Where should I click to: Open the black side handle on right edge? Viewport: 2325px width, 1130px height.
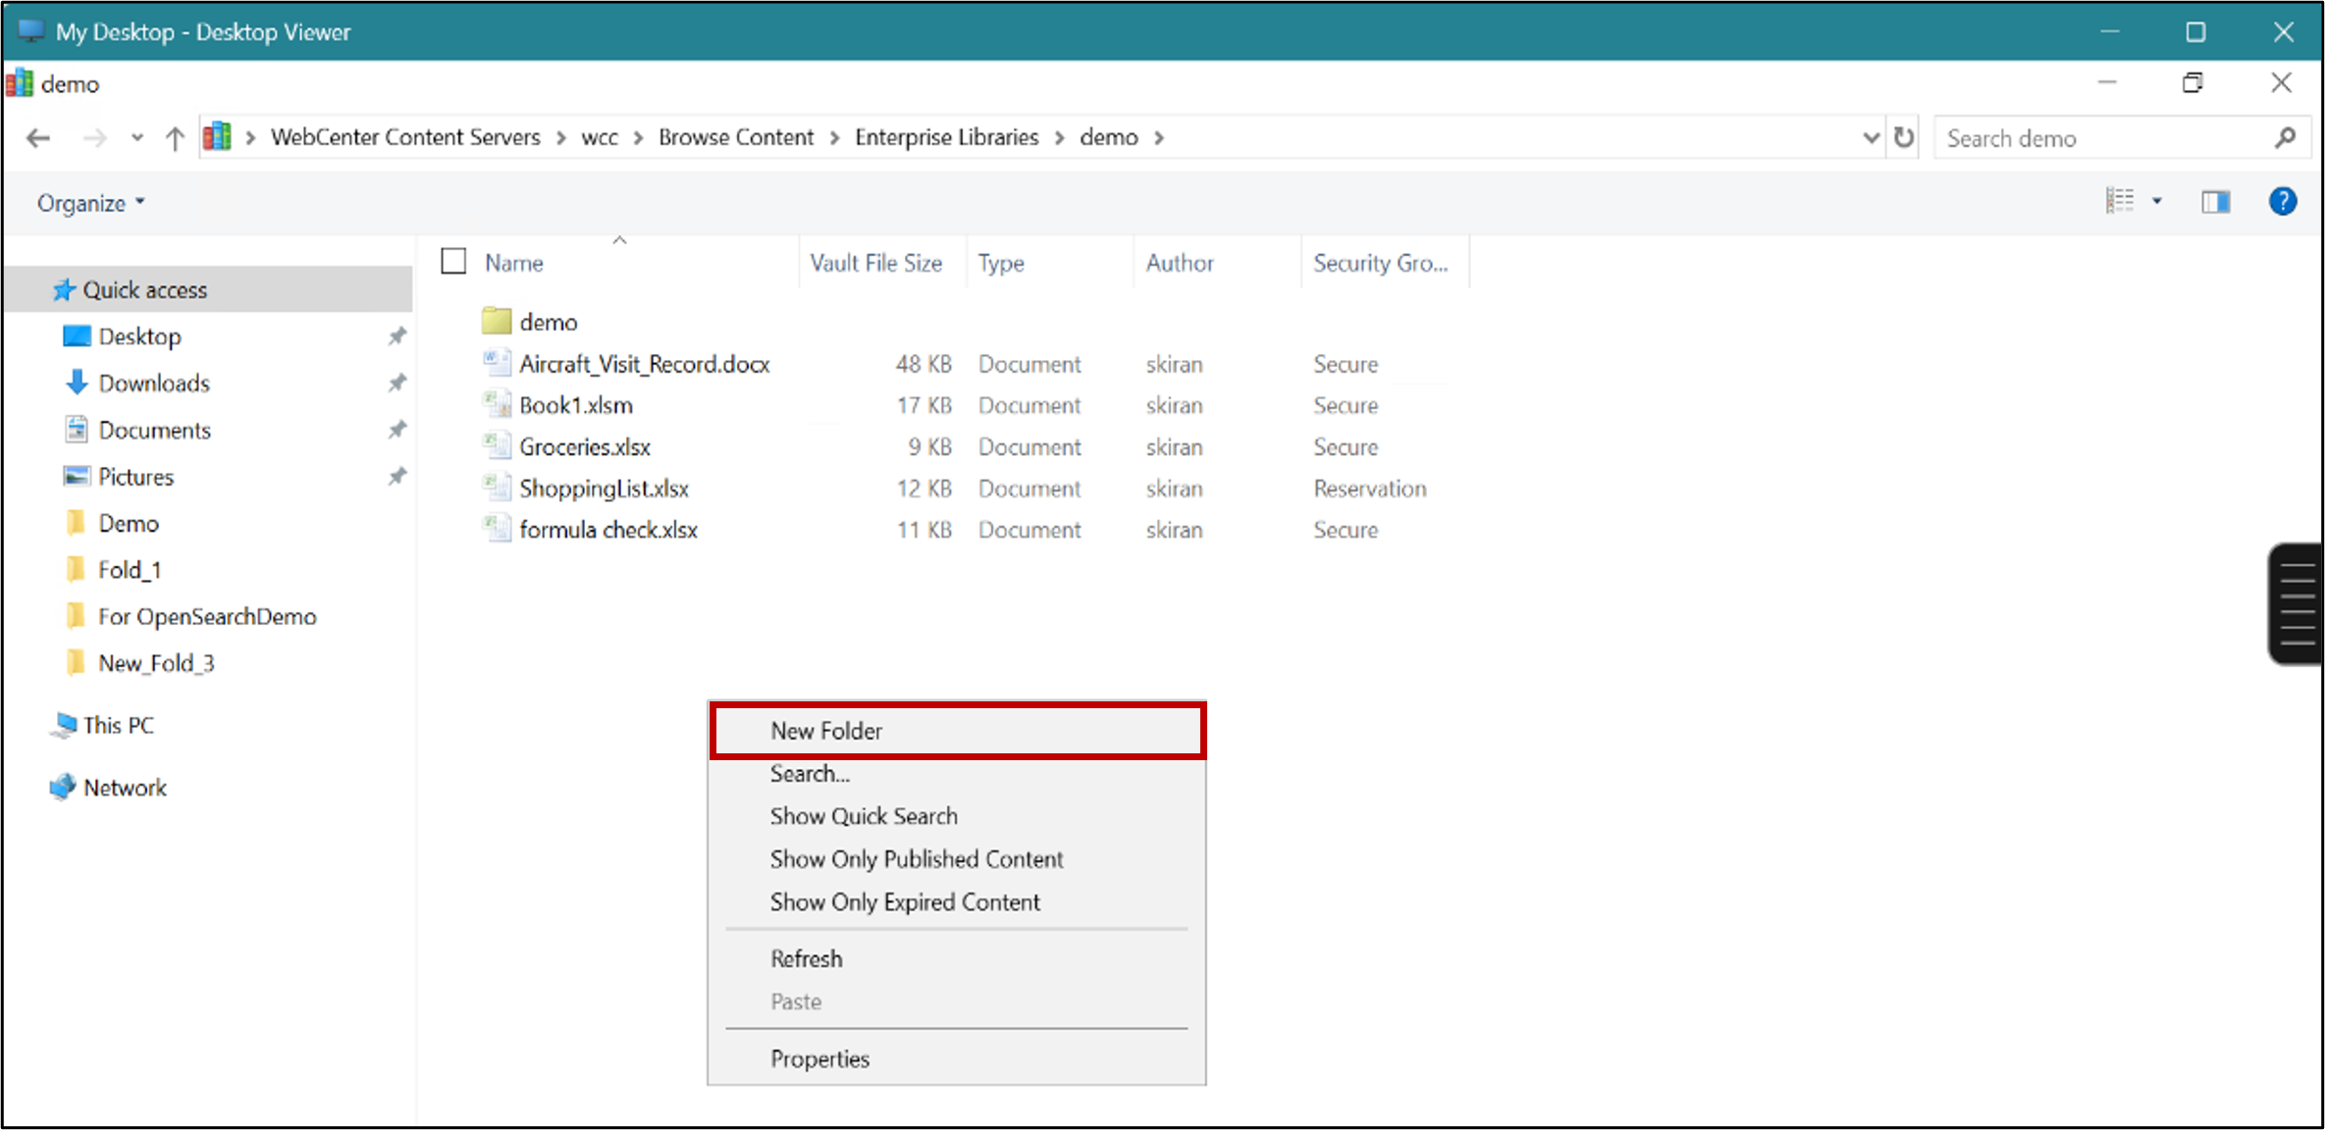(2297, 603)
